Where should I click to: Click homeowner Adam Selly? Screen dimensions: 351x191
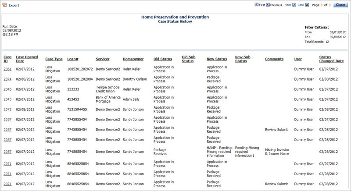point(131,99)
